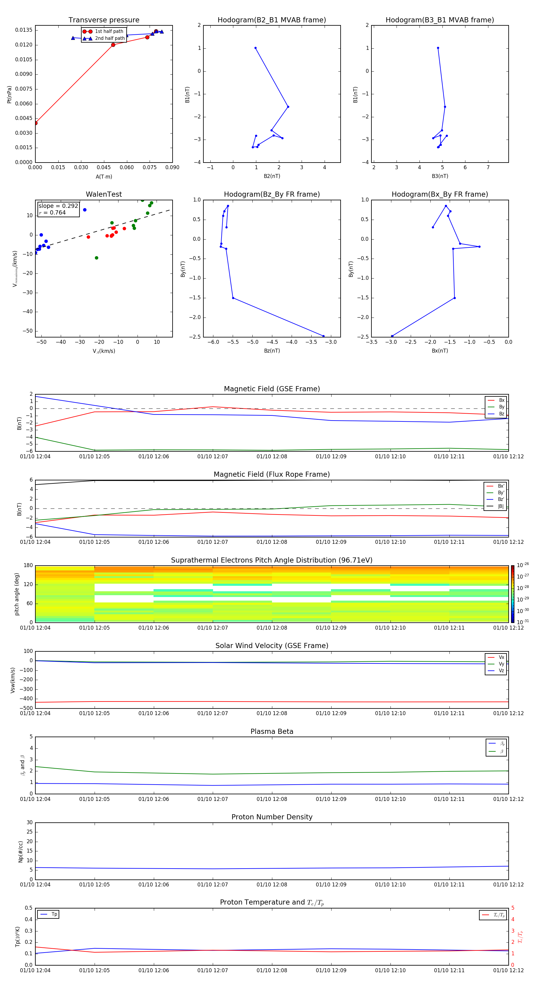Select the "V_remaining(km/s)" y-axis label
544x997 pixels.
tap(15, 269)
